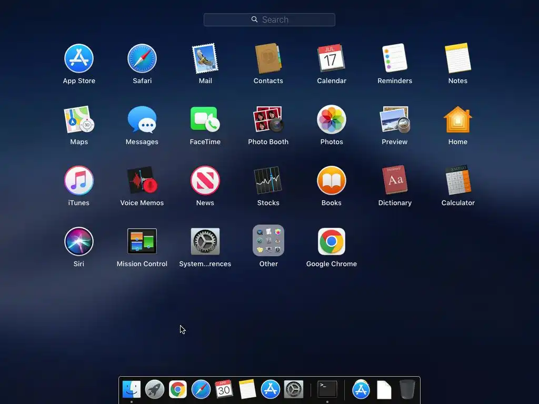Viewport: 539px width, 404px height.
Task: Open the Home app
Action: [x=458, y=119]
